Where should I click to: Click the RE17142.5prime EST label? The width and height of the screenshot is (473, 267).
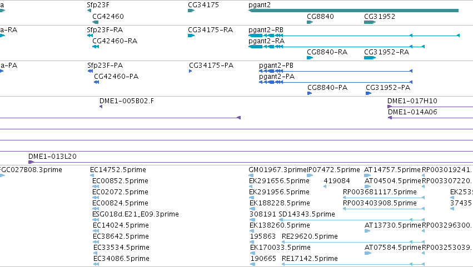pyautogui.click(x=310, y=259)
